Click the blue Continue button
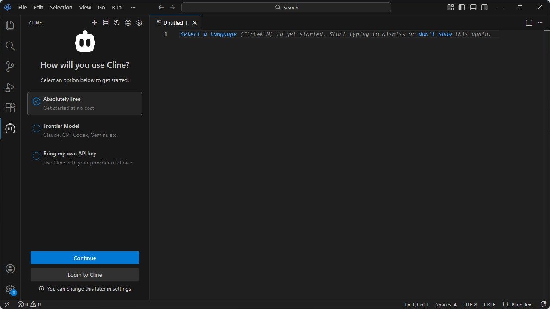Screen dimensions: 550x309 pos(85,258)
